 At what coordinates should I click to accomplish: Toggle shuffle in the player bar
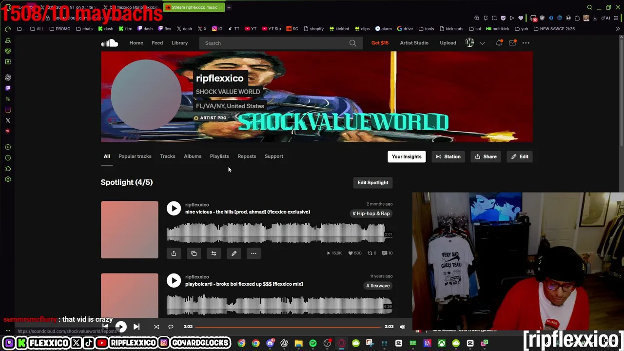click(156, 327)
